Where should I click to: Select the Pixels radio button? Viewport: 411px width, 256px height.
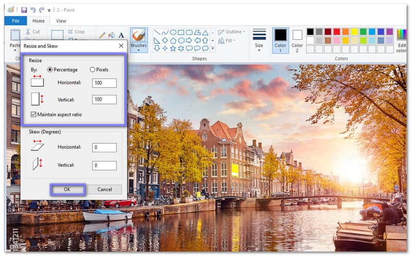(x=92, y=69)
